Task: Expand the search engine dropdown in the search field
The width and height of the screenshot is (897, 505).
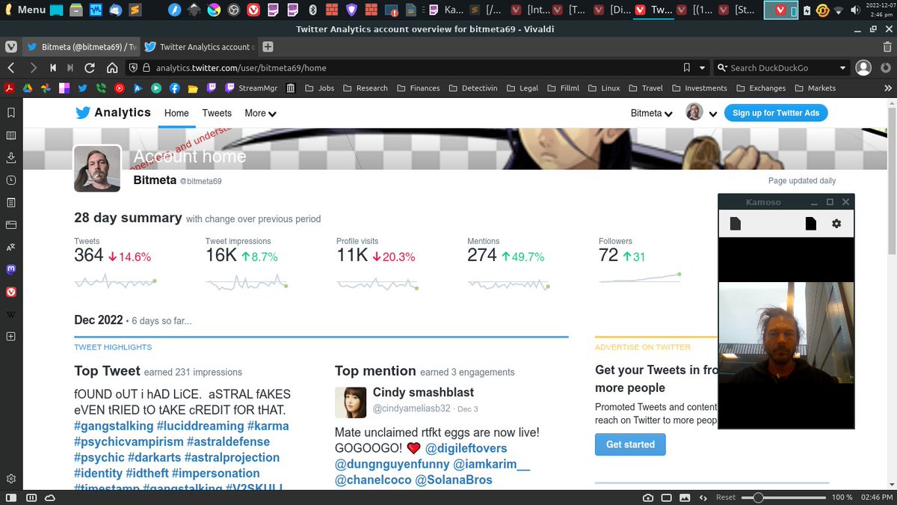Action: (842, 67)
